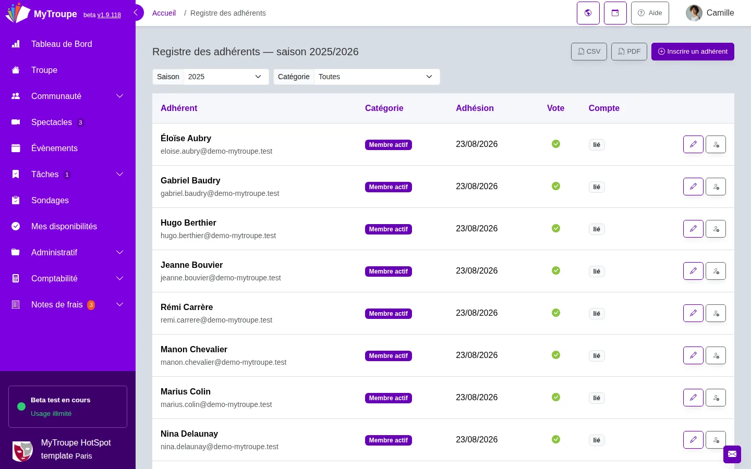Click the Adhérent column header
Screen dimensions: 751x469
point(179,108)
